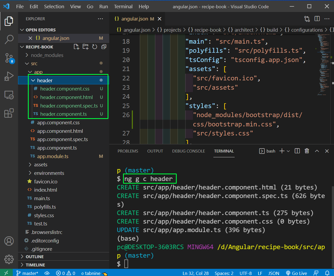This screenshot has width=334, height=276.
Task: Collapse the header folder
Action: (x=64, y=80)
